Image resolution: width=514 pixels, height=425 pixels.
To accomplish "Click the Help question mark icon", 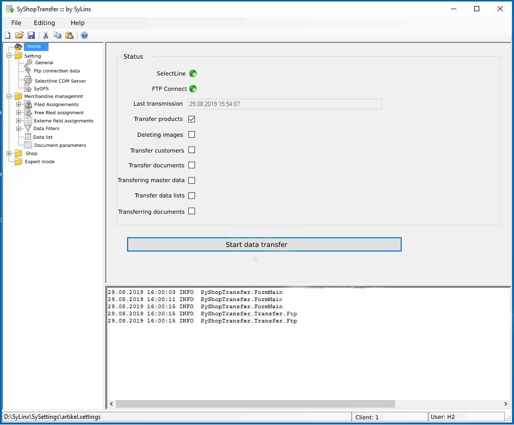I will (x=84, y=35).
